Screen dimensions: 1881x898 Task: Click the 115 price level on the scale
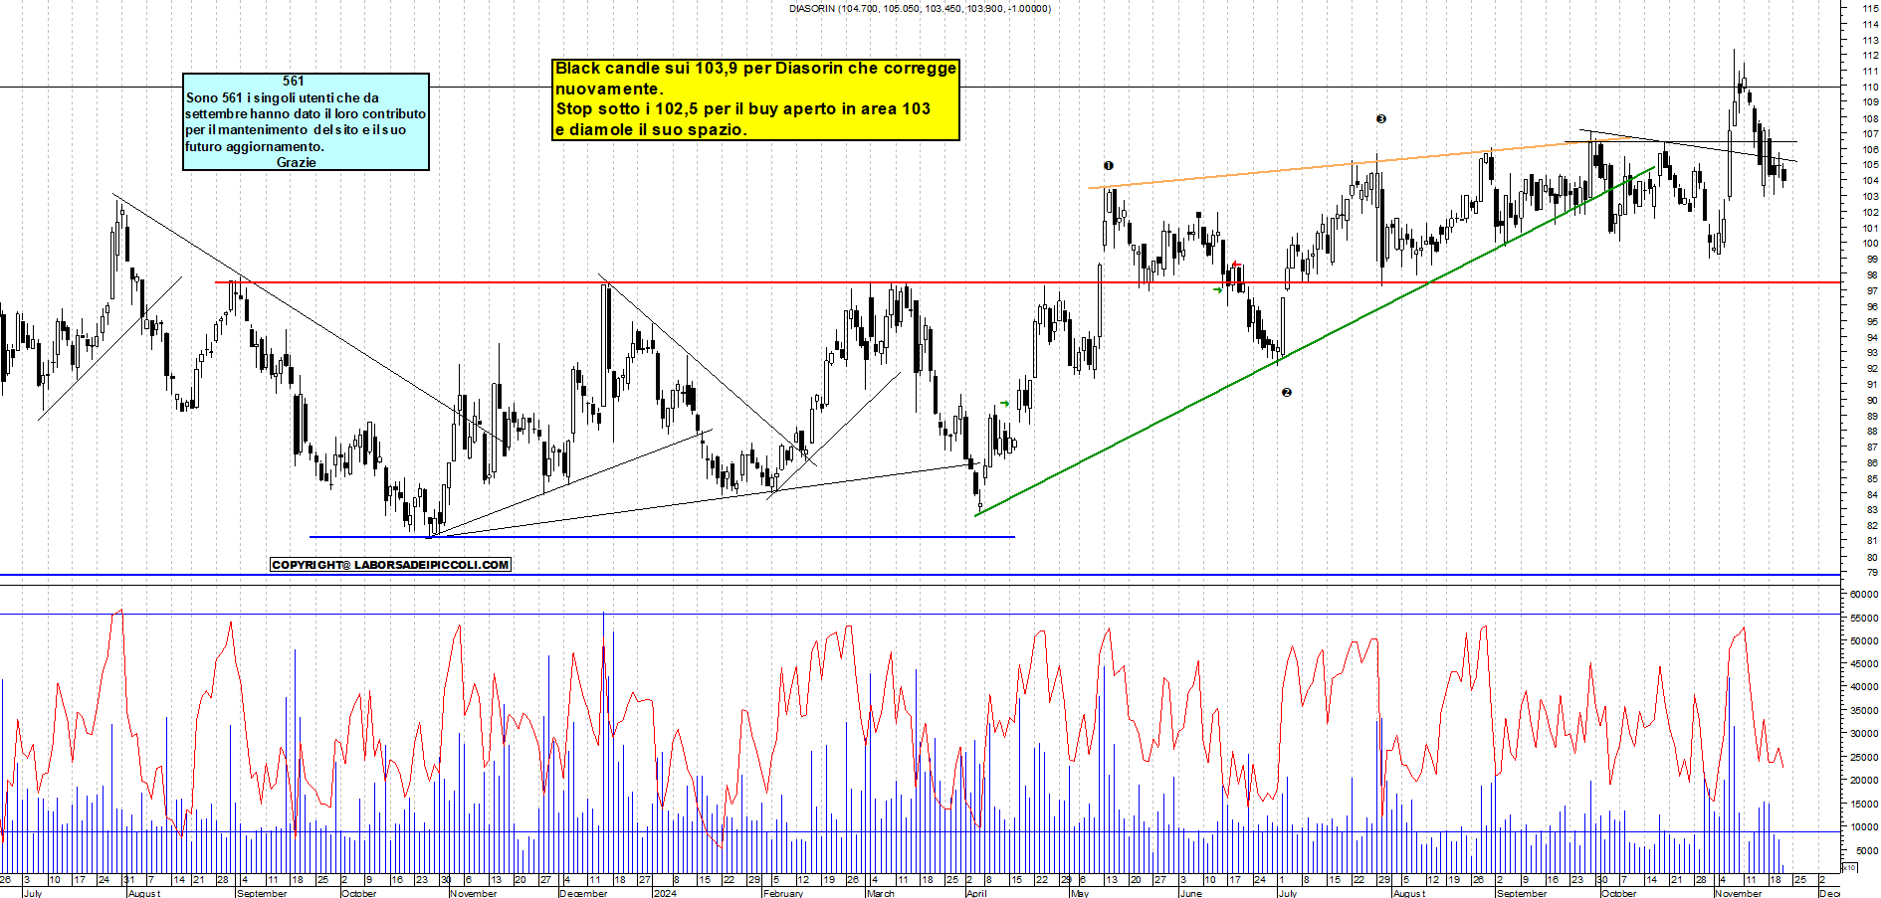coord(1870,8)
